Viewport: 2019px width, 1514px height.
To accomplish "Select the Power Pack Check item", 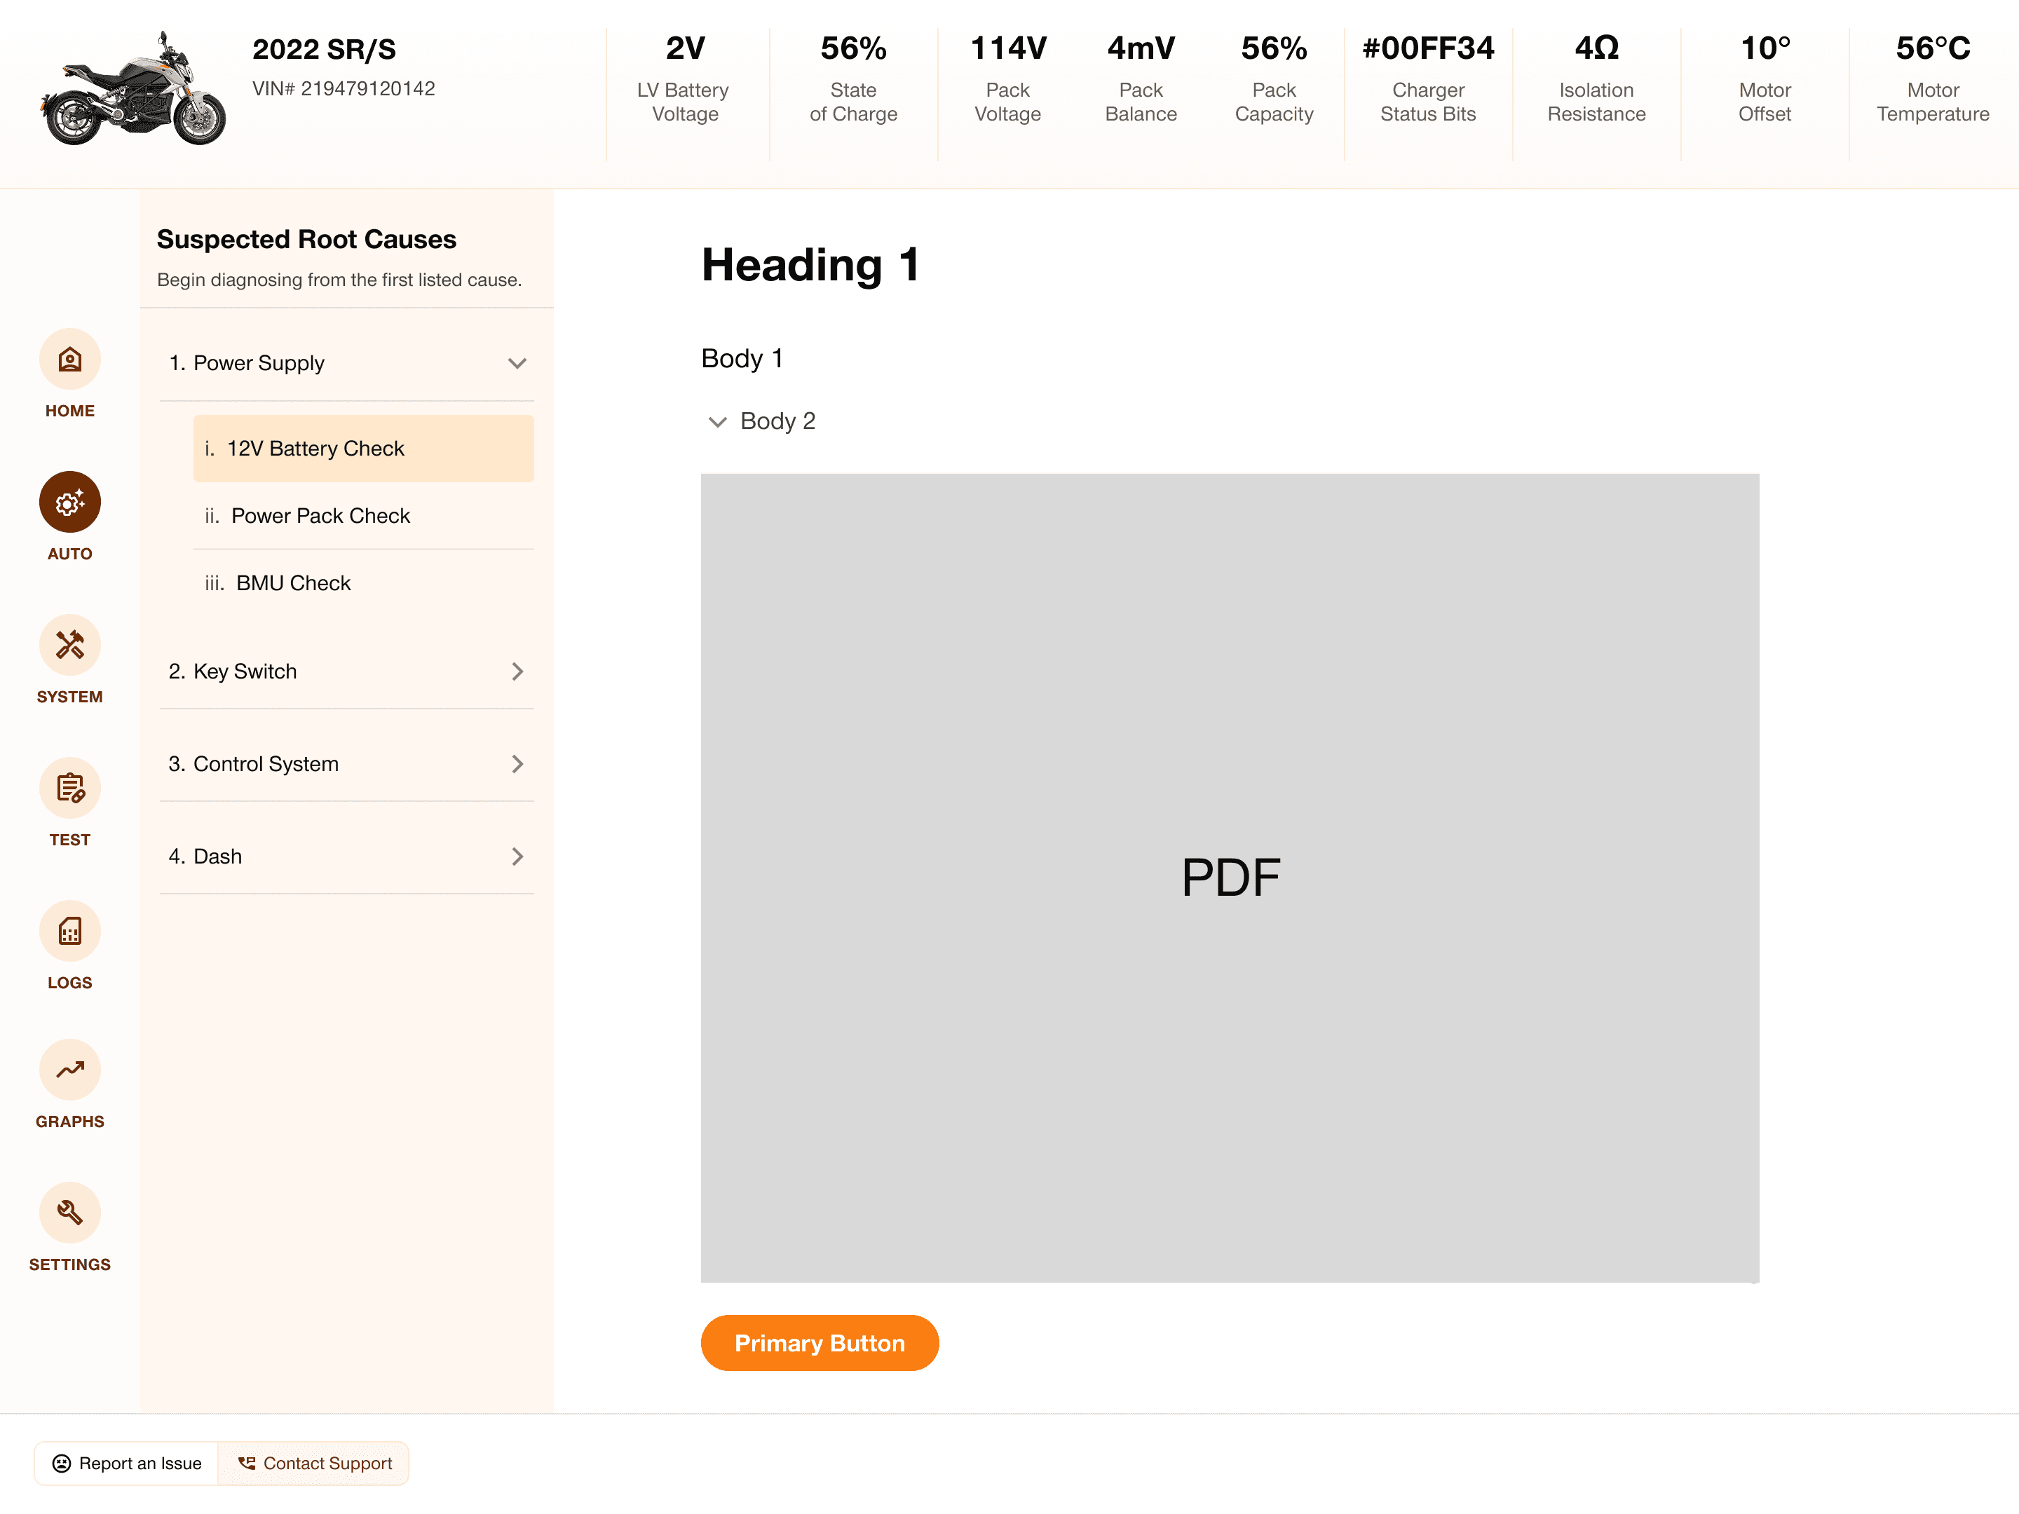I will 321,516.
